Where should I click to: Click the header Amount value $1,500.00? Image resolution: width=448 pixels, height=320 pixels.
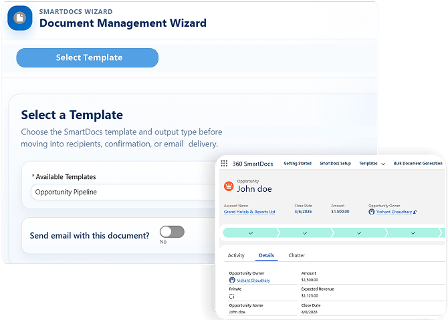coord(340,212)
